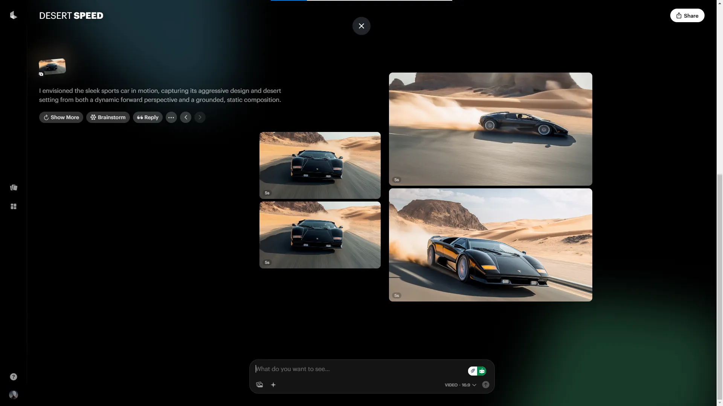This screenshot has width=723, height=406.
Task: Click the 'What do you want to see' field
Action: 358,369
